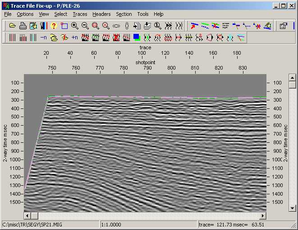This screenshot has width=298, height=230.
Task: Select the zoom out magnifier tool
Action: 85,26
